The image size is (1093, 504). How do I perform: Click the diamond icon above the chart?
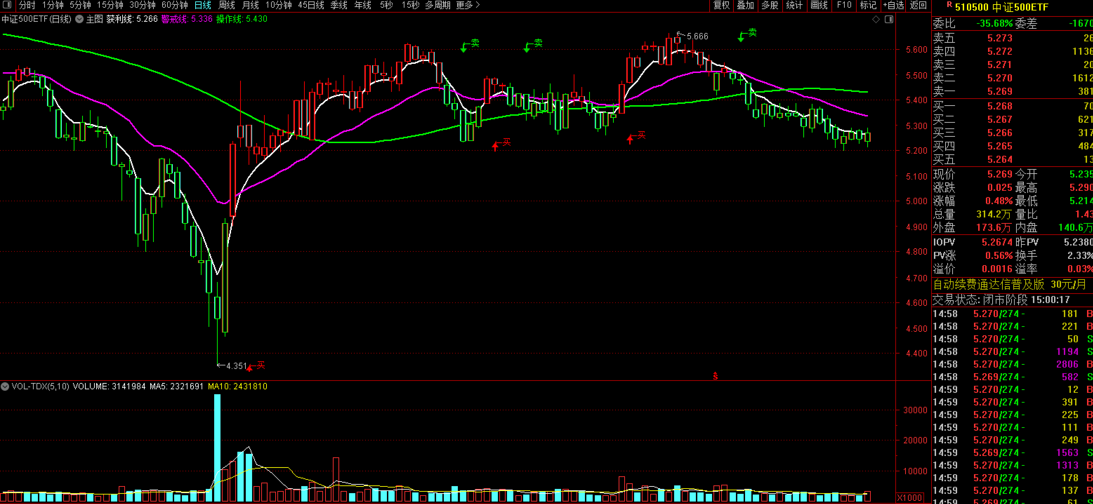tap(876, 19)
